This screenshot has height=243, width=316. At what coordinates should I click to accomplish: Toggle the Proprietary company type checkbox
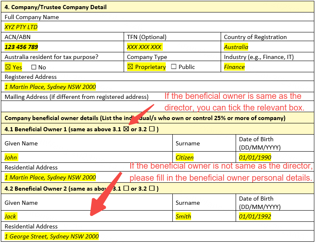click(130, 66)
